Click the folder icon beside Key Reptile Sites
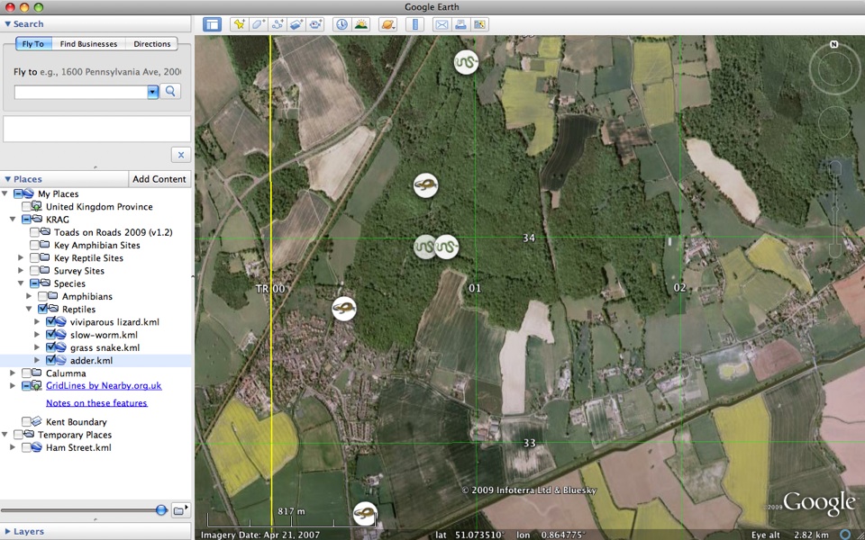This screenshot has height=540, width=865. click(x=44, y=258)
